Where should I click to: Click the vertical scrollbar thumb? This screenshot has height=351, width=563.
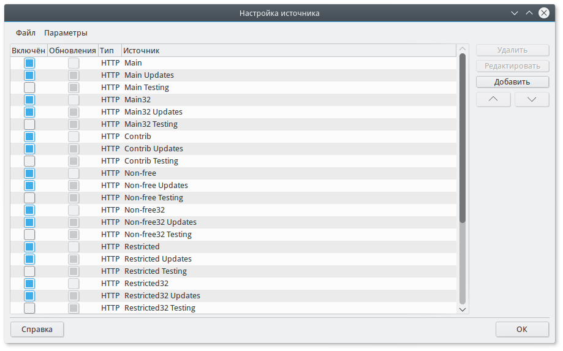[463, 138]
